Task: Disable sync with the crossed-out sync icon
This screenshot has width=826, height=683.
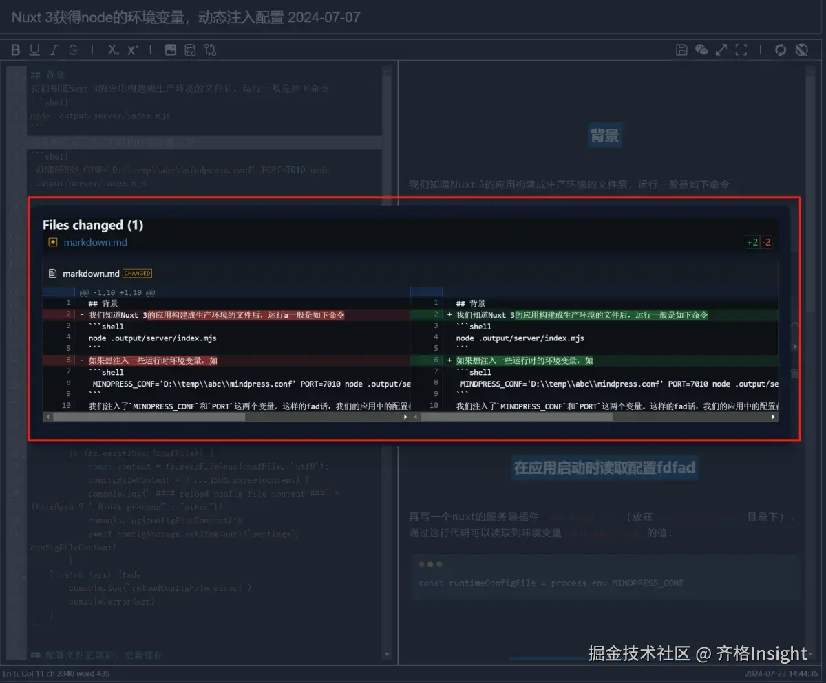Action: (x=801, y=50)
